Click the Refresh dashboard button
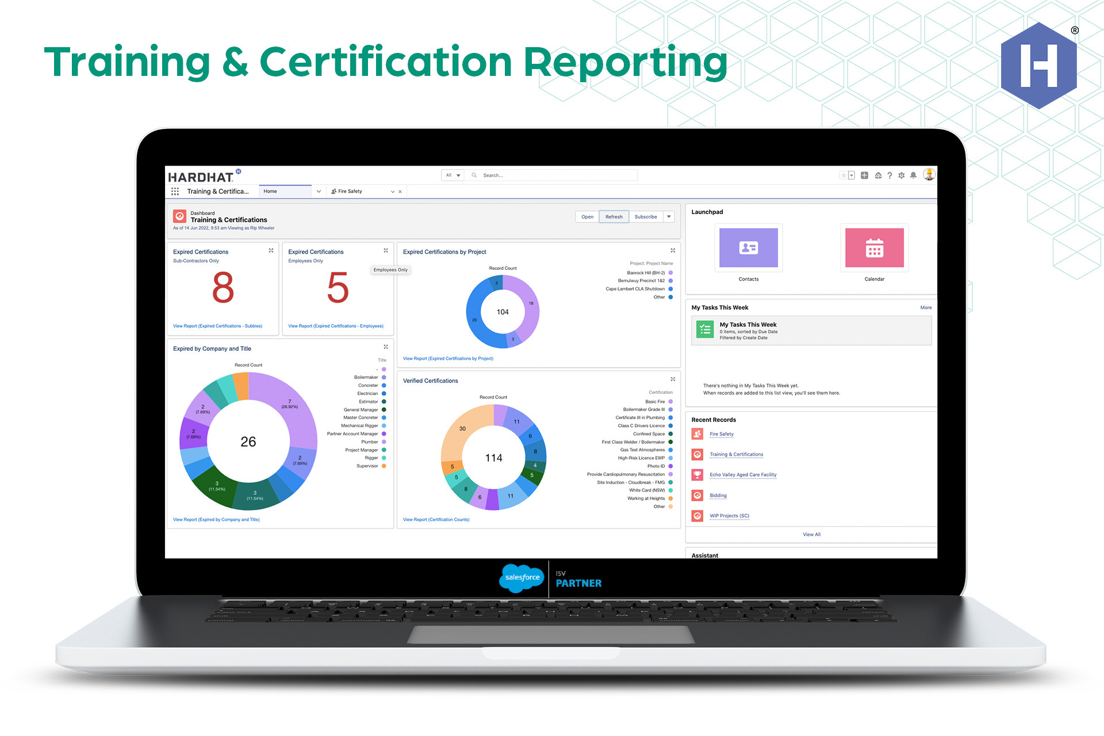The height and width of the screenshot is (736, 1104). (614, 217)
